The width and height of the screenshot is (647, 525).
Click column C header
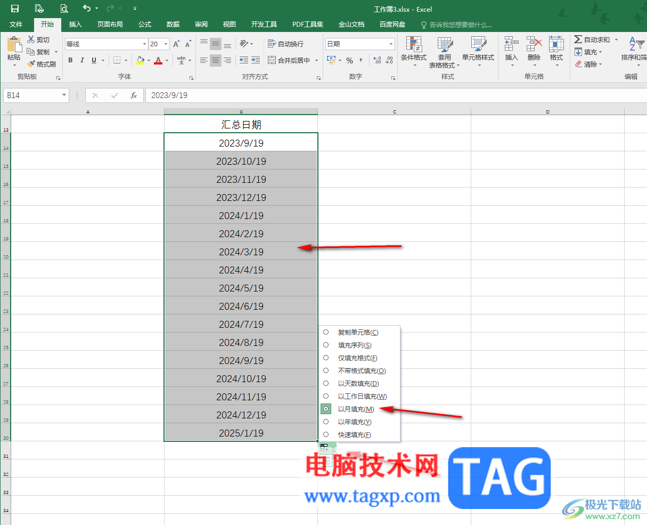[395, 111]
